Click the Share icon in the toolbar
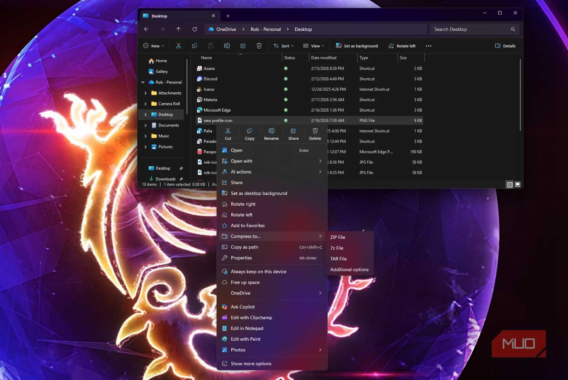The image size is (568, 380). click(243, 46)
